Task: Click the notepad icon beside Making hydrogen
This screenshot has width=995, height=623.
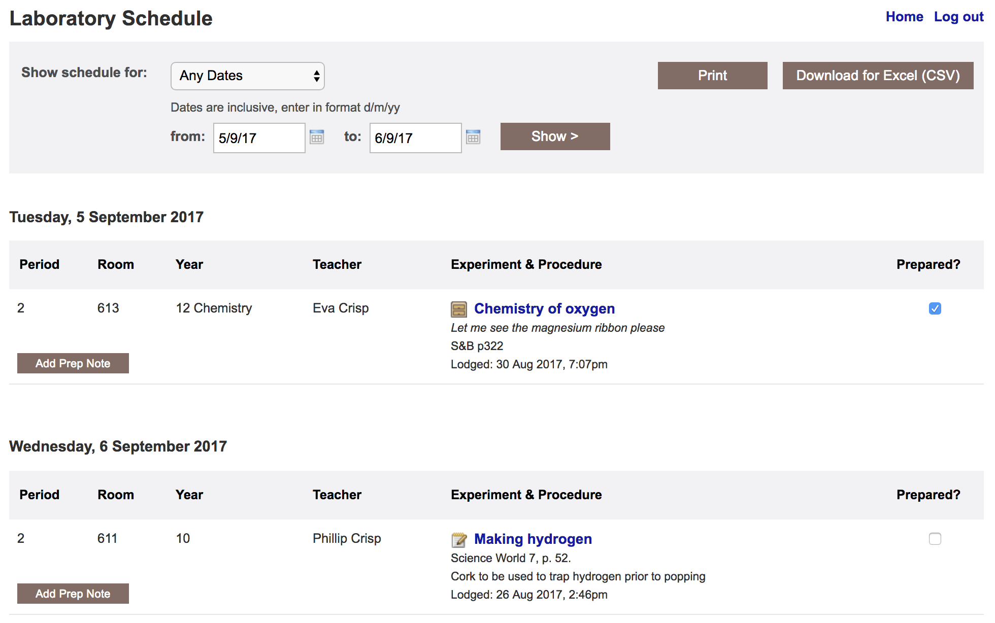Action: coord(458,539)
